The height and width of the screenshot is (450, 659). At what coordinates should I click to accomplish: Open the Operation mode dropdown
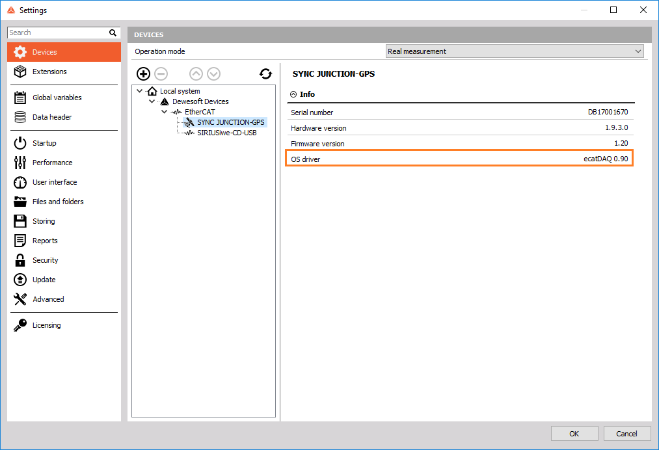coord(515,51)
